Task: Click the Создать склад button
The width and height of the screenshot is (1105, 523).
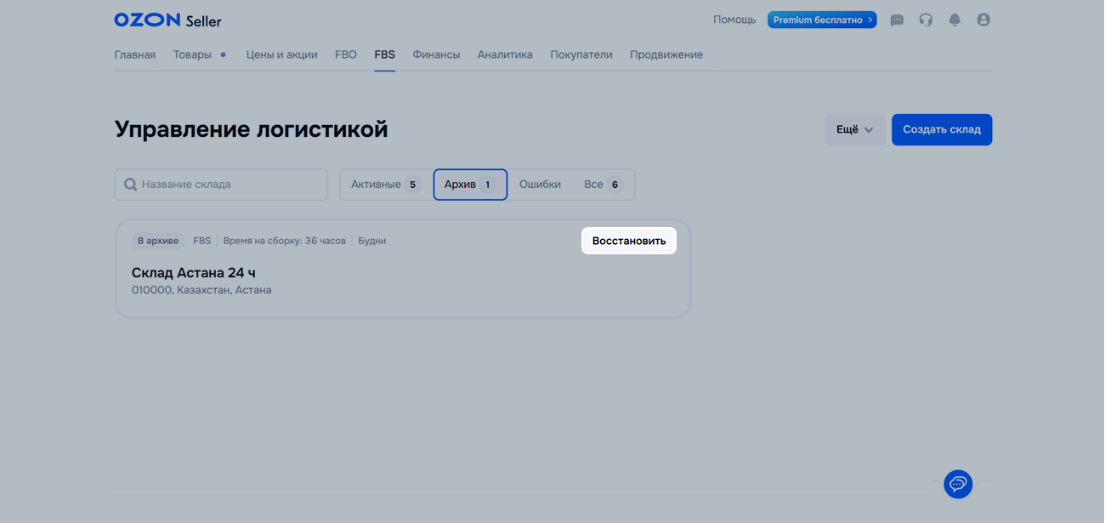Action: pyautogui.click(x=941, y=129)
